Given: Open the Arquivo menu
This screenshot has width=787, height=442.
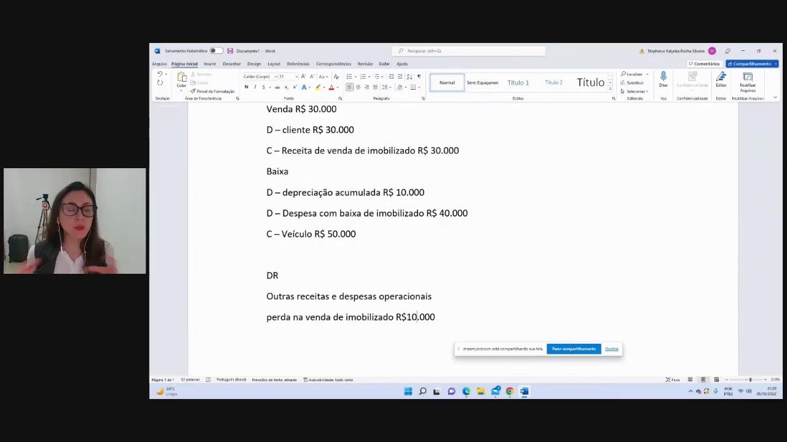Looking at the screenshot, I should point(159,64).
